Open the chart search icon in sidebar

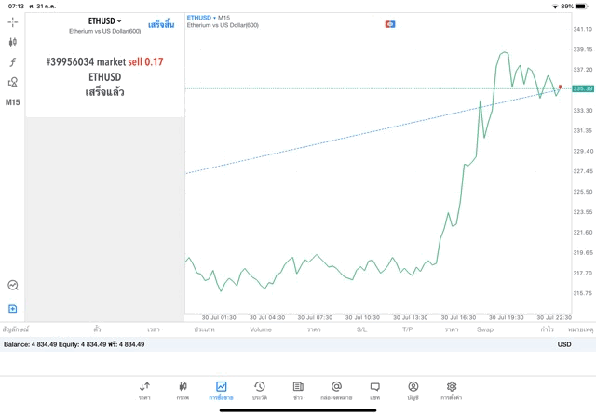pyautogui.click(x=12, y=286)
